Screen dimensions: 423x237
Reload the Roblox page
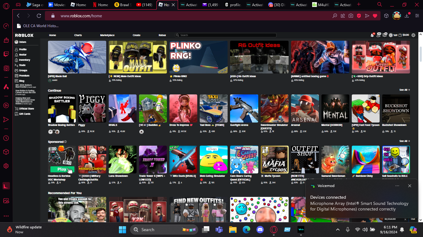(x=39, y=16)
